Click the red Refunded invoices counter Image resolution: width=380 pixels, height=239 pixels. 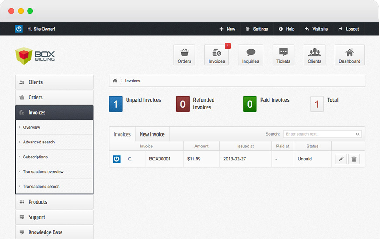click(x=183, y=104)
